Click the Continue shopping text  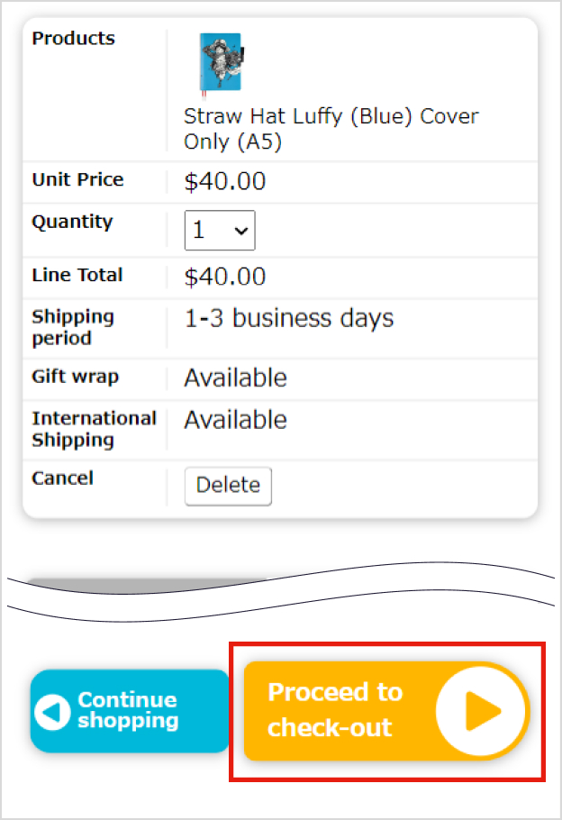tap(127, 711)
